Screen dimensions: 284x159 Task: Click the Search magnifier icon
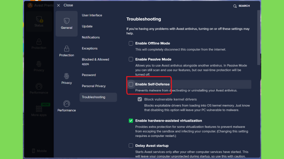point(235,6)
